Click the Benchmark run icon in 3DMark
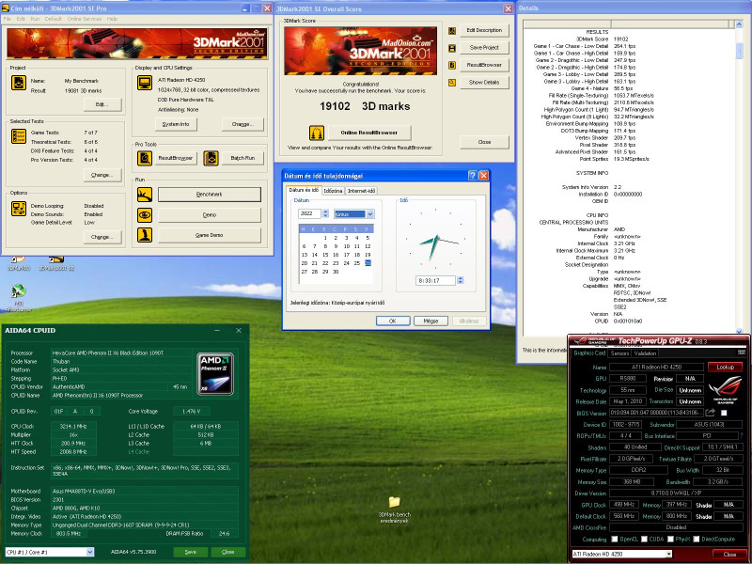 [x=145, y=195]
